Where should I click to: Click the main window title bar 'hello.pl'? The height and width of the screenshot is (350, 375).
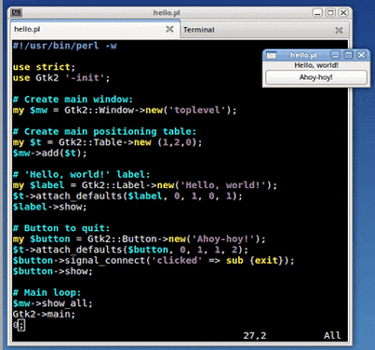pyautogui.click(x=167, y=13)
